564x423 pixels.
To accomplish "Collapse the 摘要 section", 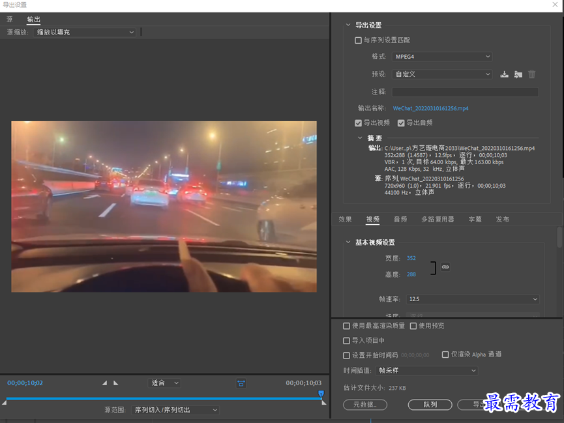I will (360, 138).
